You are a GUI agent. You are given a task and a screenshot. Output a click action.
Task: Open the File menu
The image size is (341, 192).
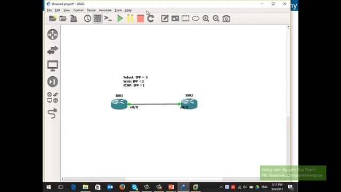[x=50, y=10]
